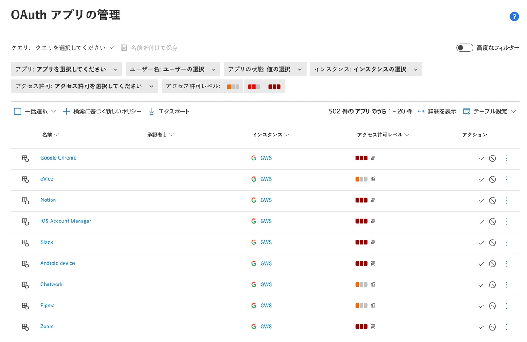
Task: Approve the Notion app
Action: pos(481,200)
